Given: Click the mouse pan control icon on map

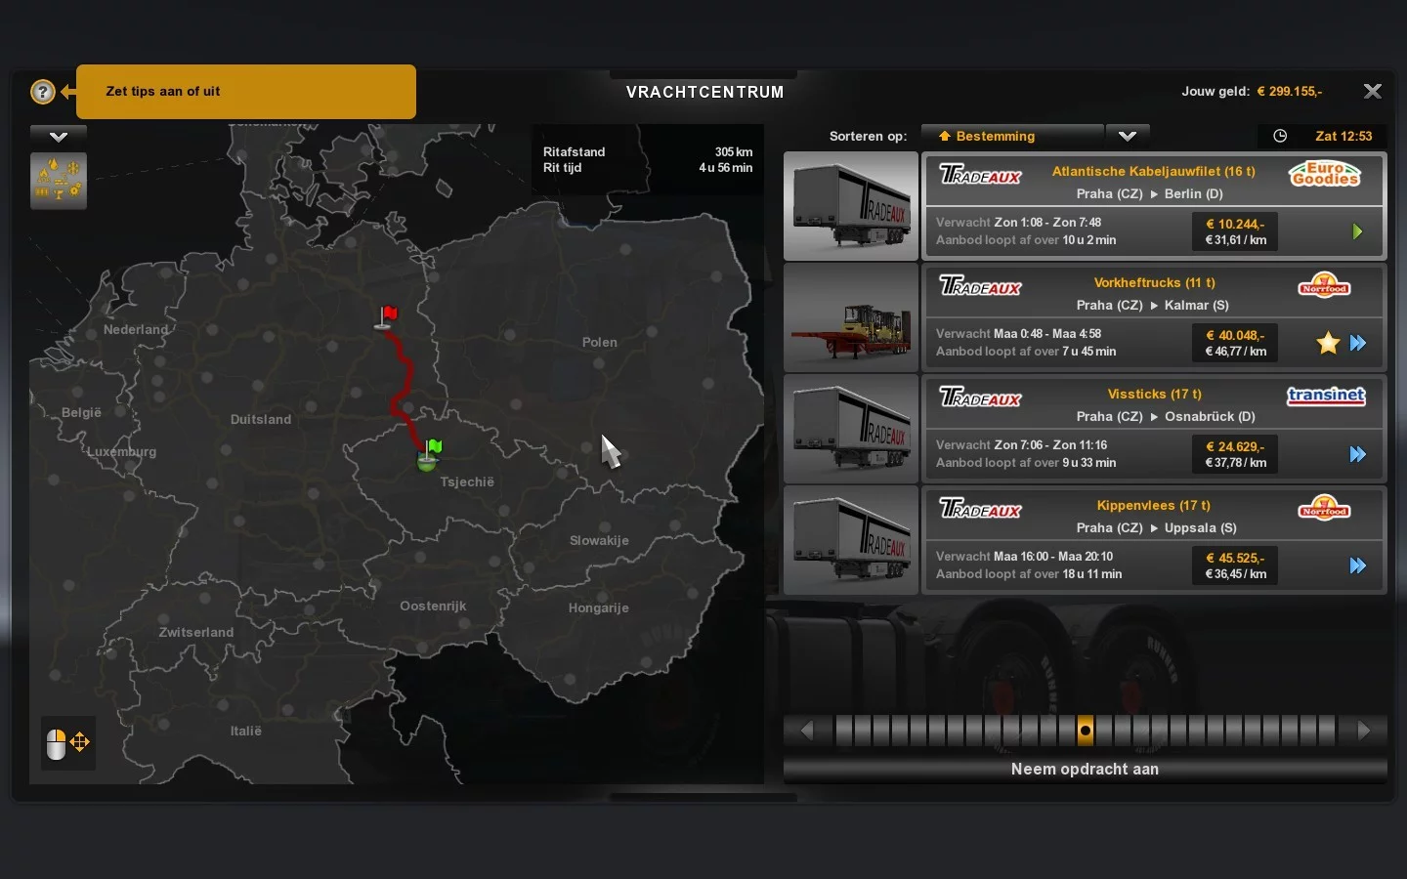Looking at the screenshot, I should point(68,743).
